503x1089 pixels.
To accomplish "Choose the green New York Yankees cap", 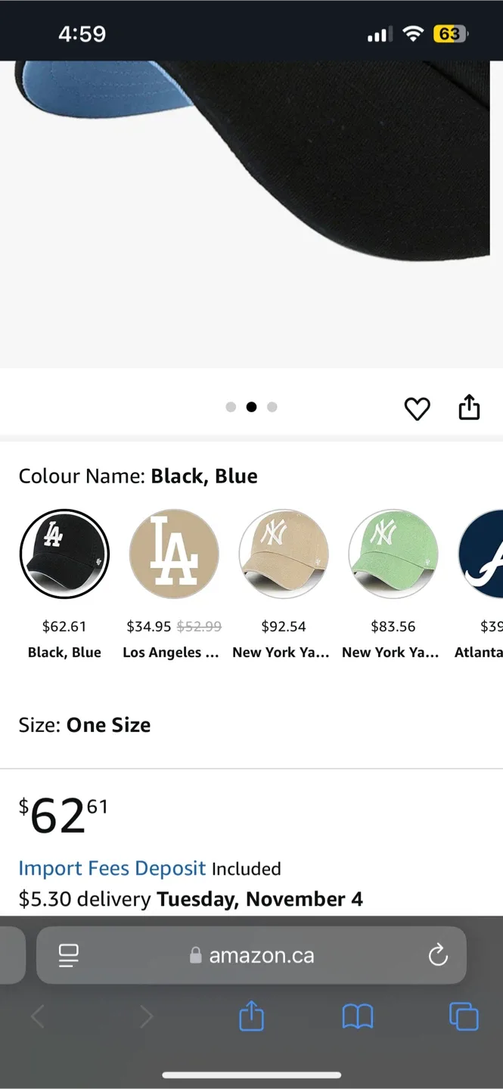I will point(393,554).
